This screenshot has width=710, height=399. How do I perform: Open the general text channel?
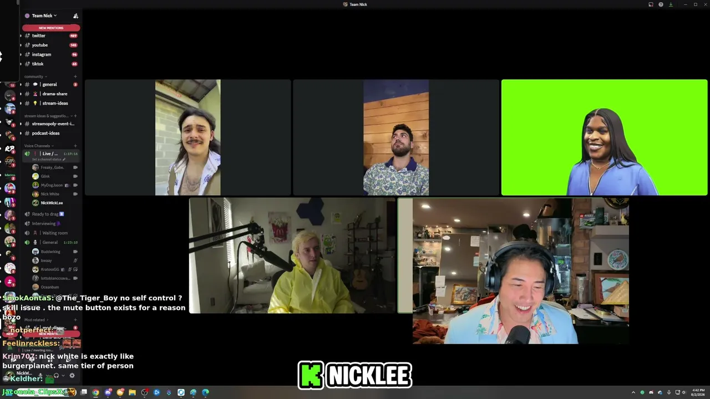50,84
